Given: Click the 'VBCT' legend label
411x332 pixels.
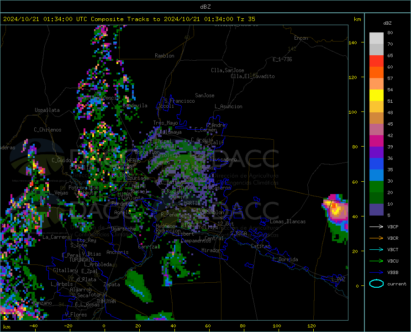Looking at the screenshot, I should click(x=393, y=249).
